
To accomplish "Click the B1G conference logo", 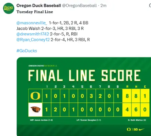I will click(135, 129).
